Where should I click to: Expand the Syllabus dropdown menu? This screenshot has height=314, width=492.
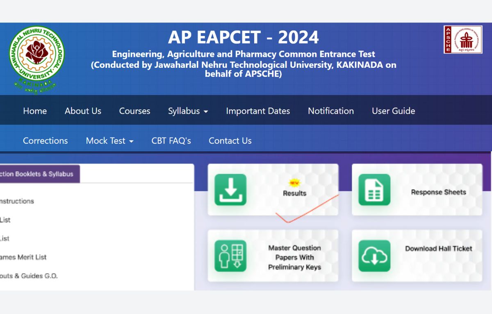pyautogui.click(x=188, y=111)
